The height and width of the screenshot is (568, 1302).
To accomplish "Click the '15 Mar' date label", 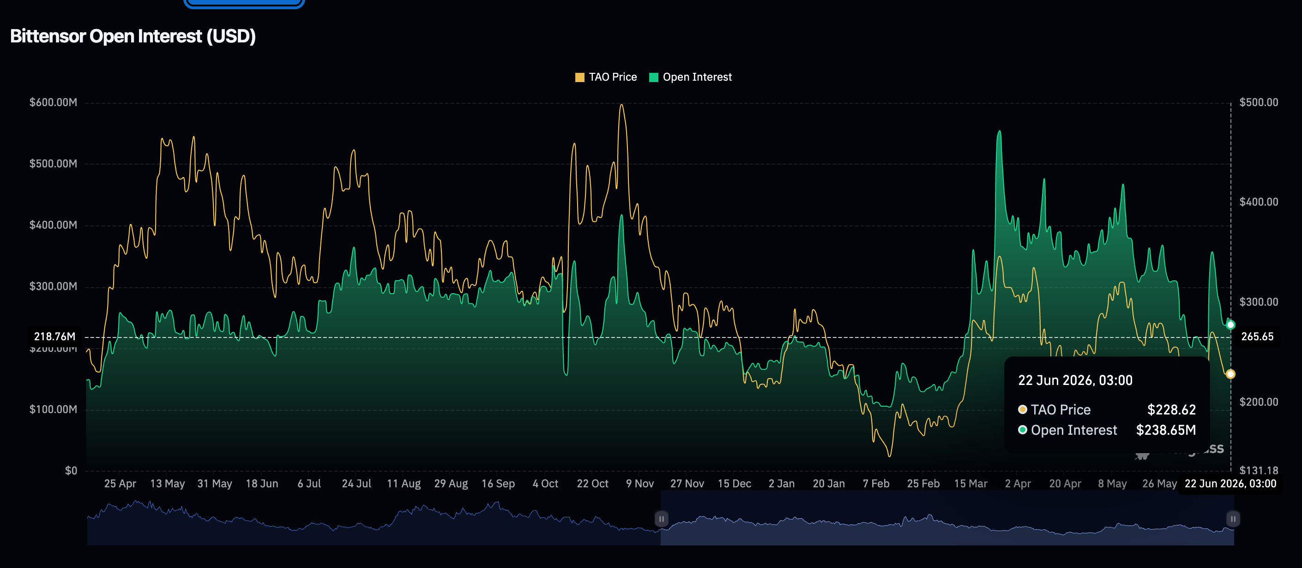I will click(x=971, y=484).
